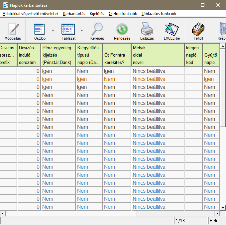Expand the Oszlop dropdown arrow
226x225 pixels.
[x=53, y=30]
